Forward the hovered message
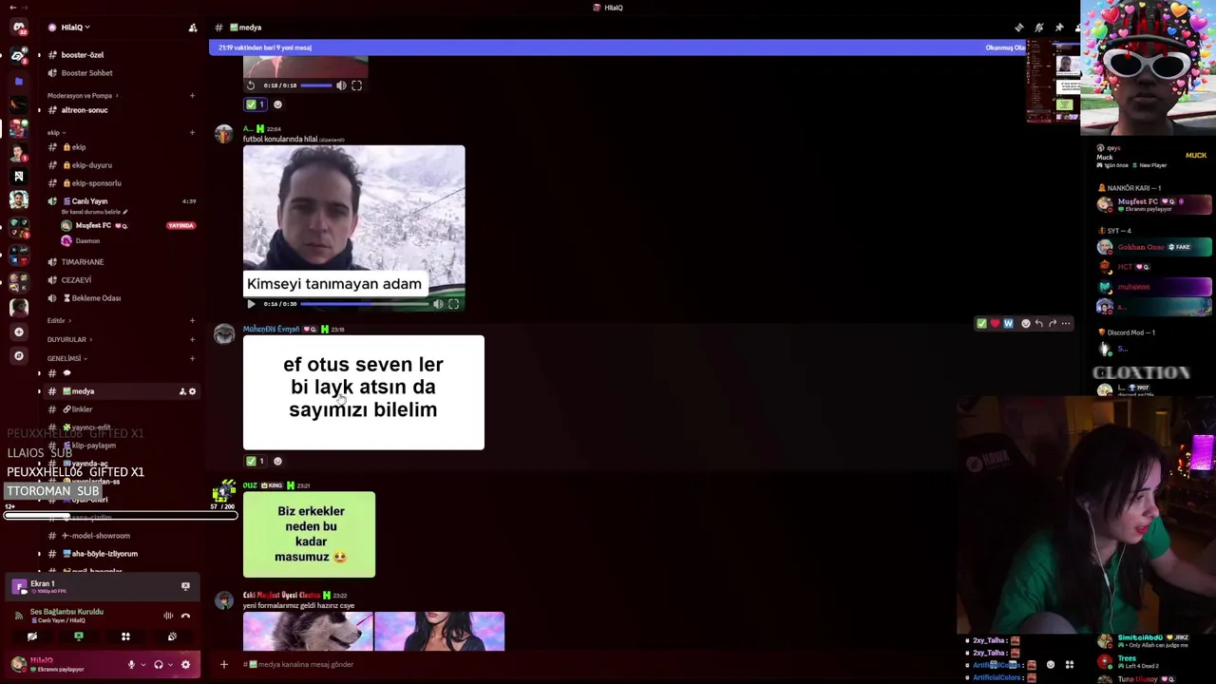This screenshot has width=1216, height=684. 1052,324
